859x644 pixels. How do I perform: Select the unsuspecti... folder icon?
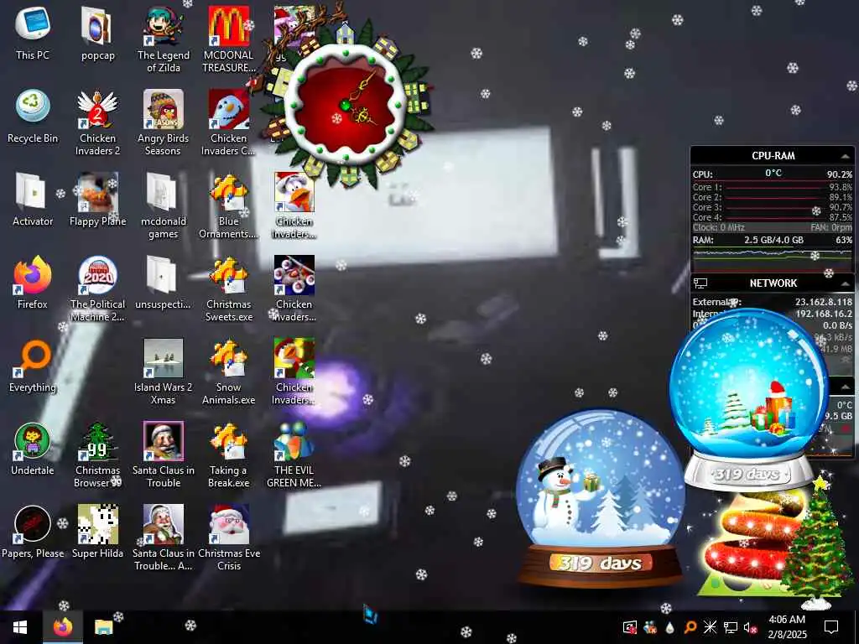pyautogui.click(x=164, y=282)
